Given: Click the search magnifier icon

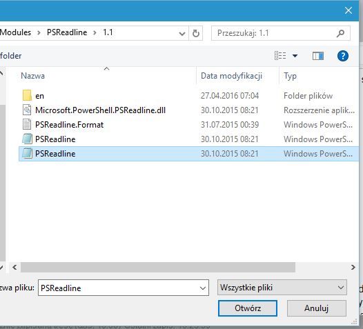Looking at the screenshot, I should click(340, 33).
